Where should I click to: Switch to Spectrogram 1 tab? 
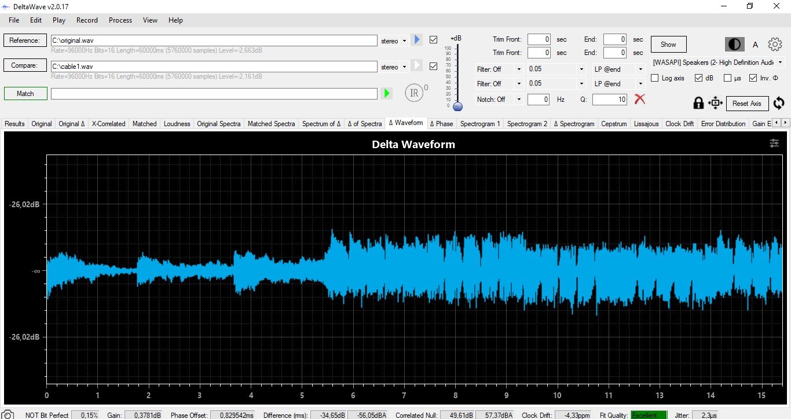480,123
